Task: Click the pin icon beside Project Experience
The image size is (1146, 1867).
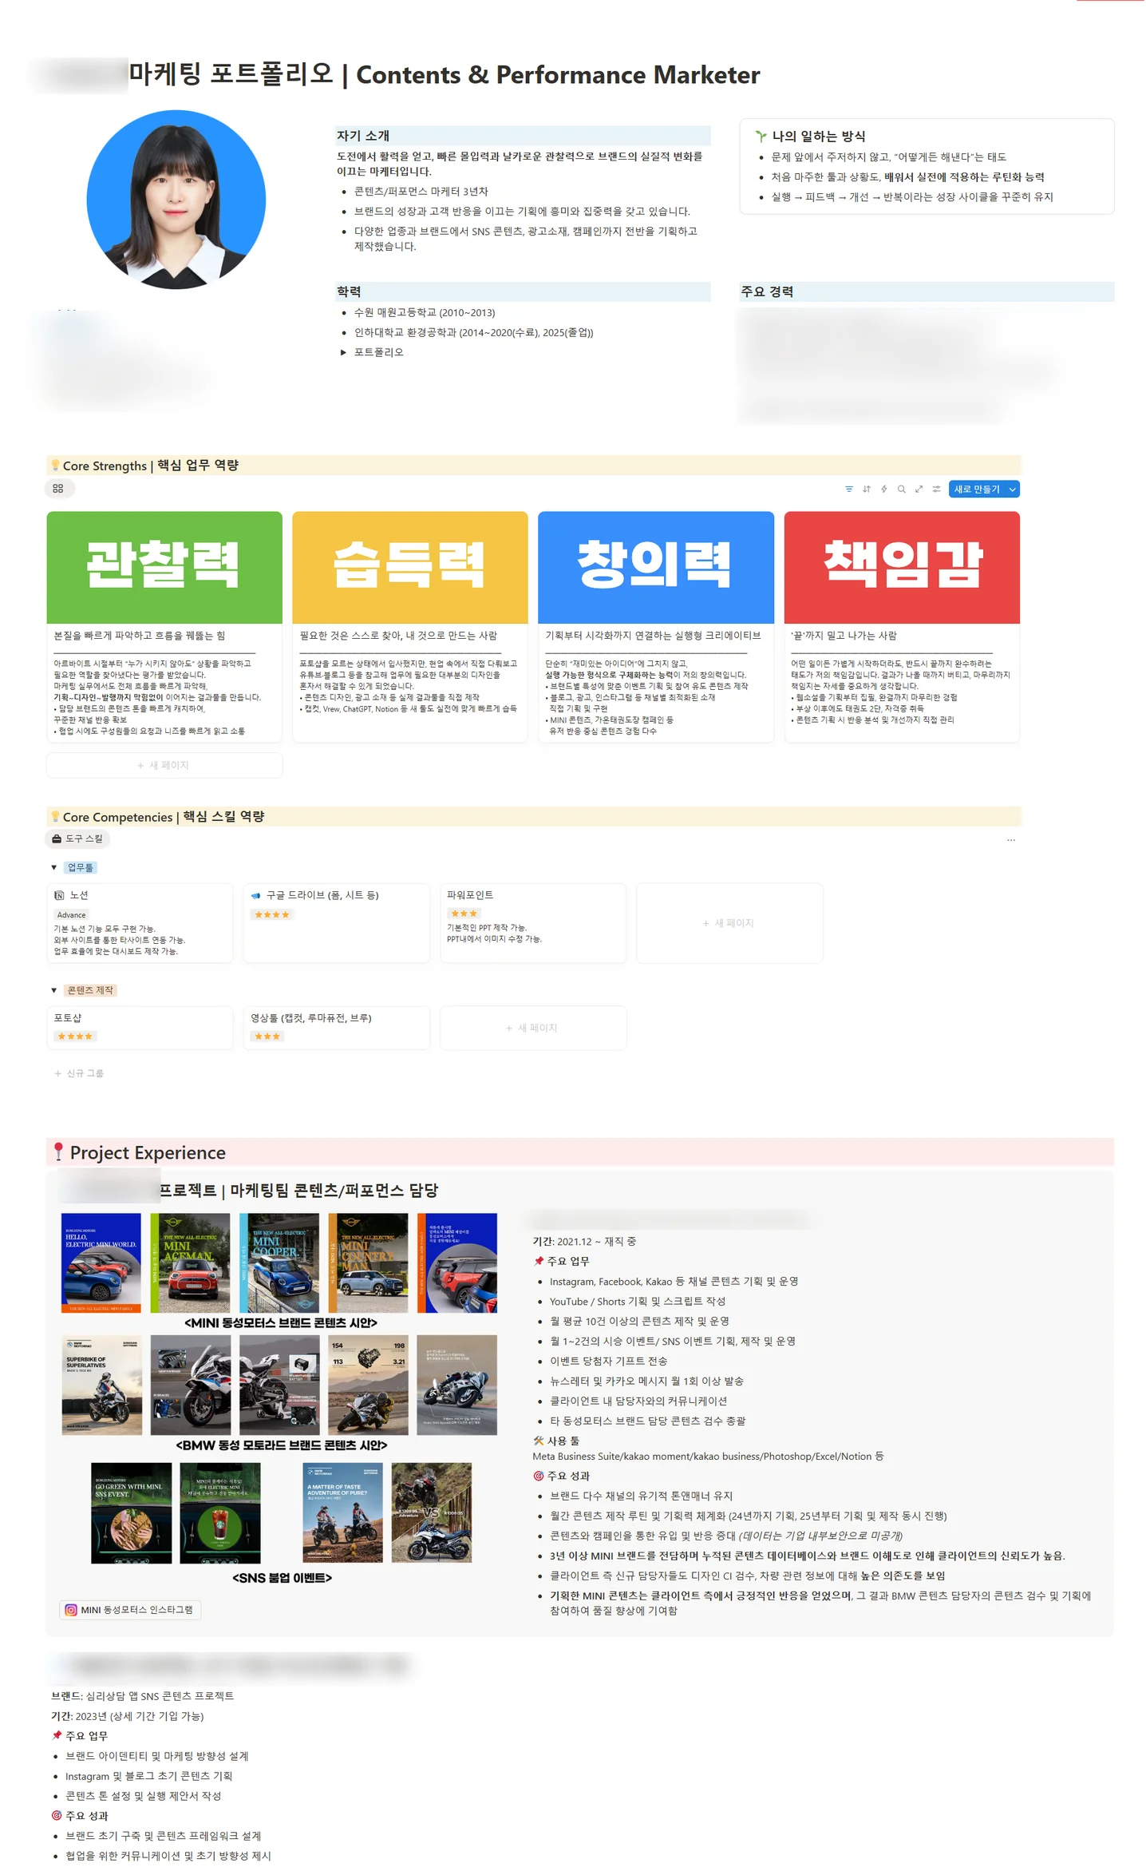Action: tap(58, 1152)
